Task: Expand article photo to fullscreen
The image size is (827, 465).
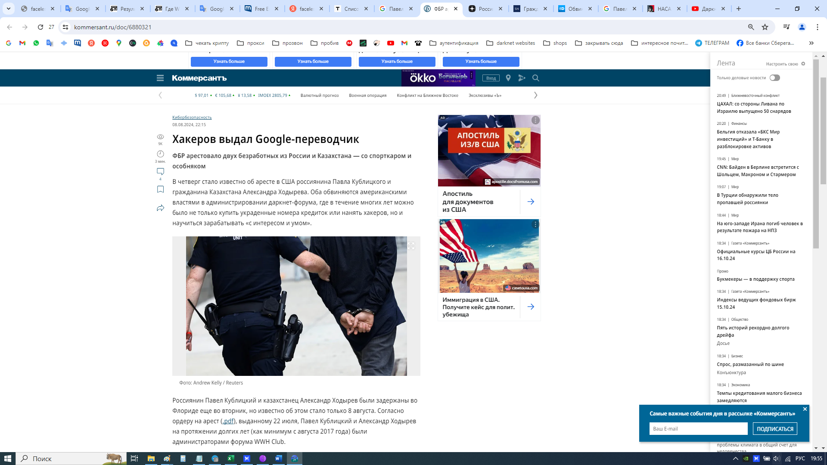Action: (x=411, y=246)
